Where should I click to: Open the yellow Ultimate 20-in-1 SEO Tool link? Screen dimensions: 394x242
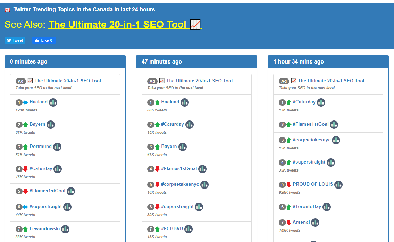(x=125, y=24)
